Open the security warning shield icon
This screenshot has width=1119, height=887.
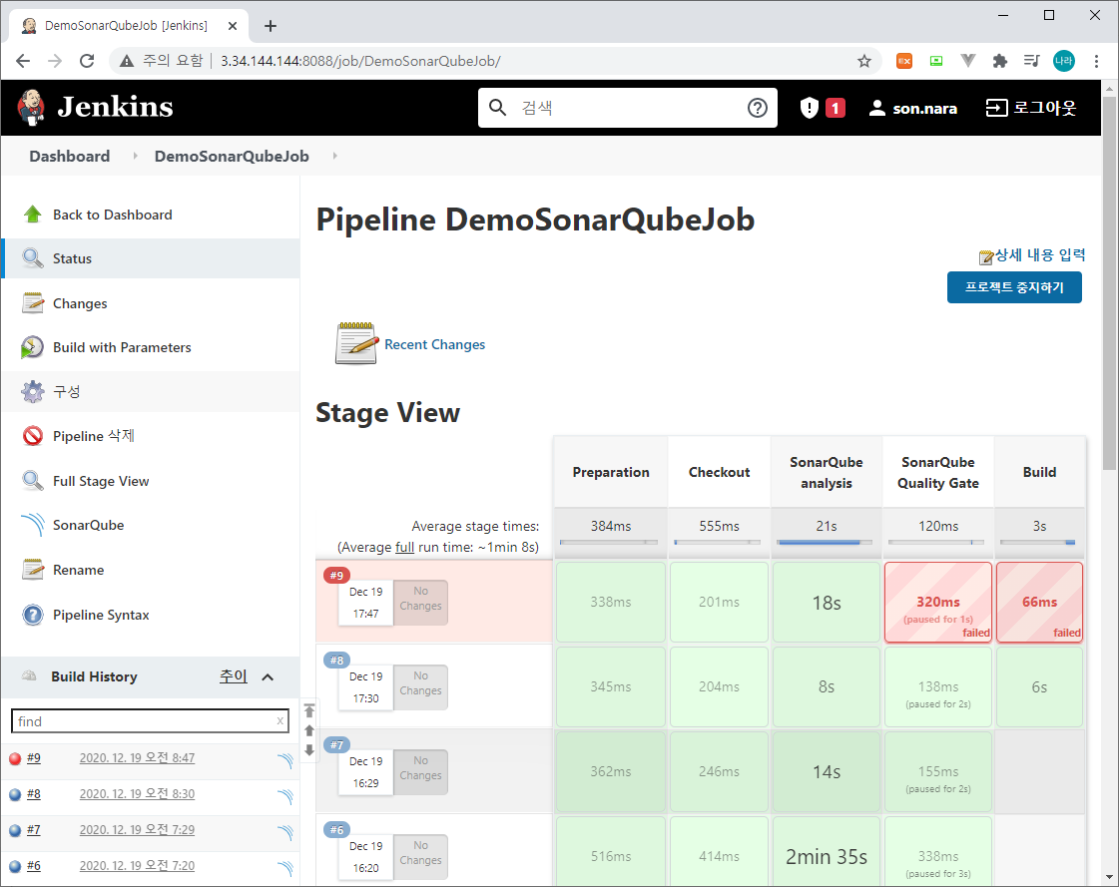[x=809, y=108]
